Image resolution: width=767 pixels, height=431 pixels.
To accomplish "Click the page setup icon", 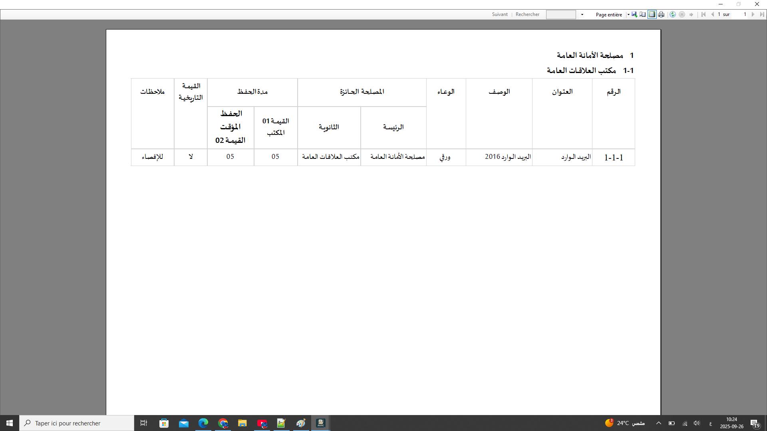I will click(x=642, y=15).
